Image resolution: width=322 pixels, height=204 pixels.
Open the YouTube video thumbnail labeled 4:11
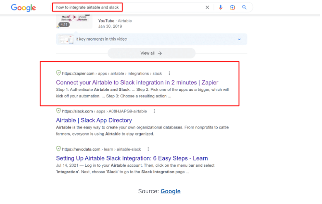click(74, 22)
